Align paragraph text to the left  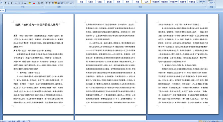tap(46, 3)
